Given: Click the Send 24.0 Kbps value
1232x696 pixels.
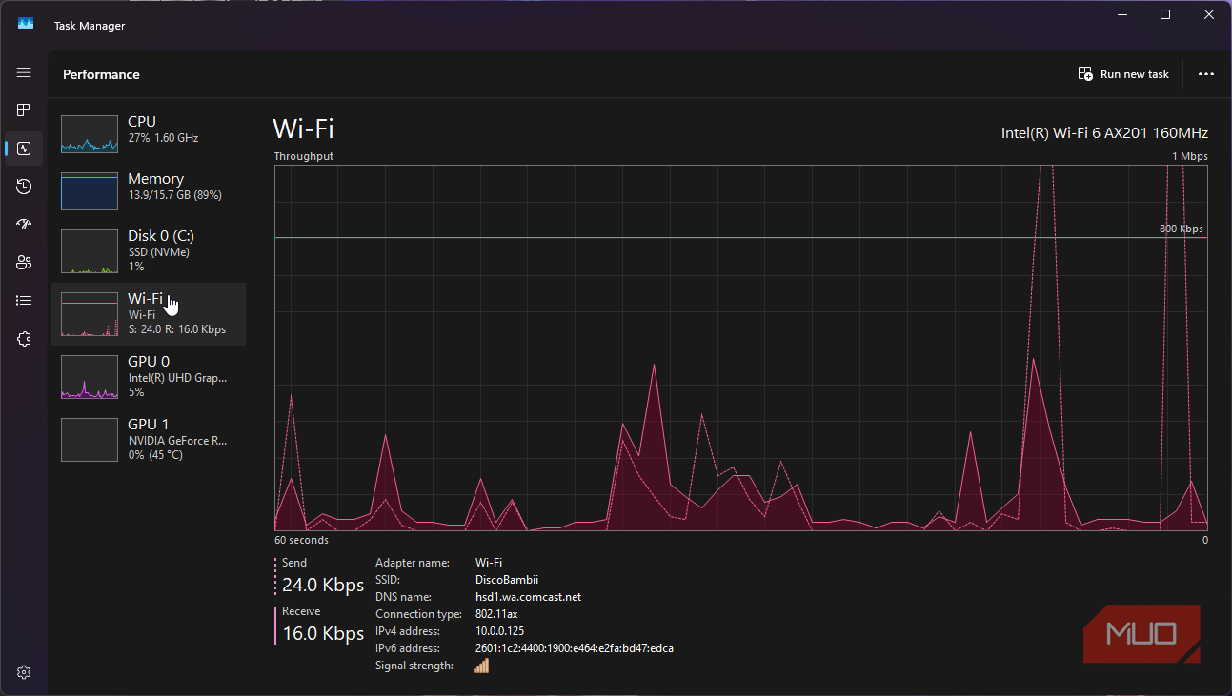Looking at the screenshot, I should point(323,585).
